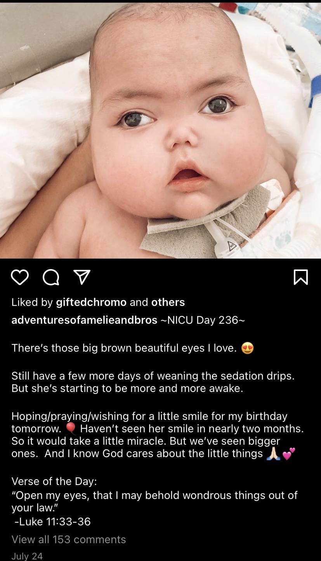Click the ~NICU Day 236~ caption heading
The width and height of the screenshot is (321, 561).
pyautogui.click(x=202, y=320)
